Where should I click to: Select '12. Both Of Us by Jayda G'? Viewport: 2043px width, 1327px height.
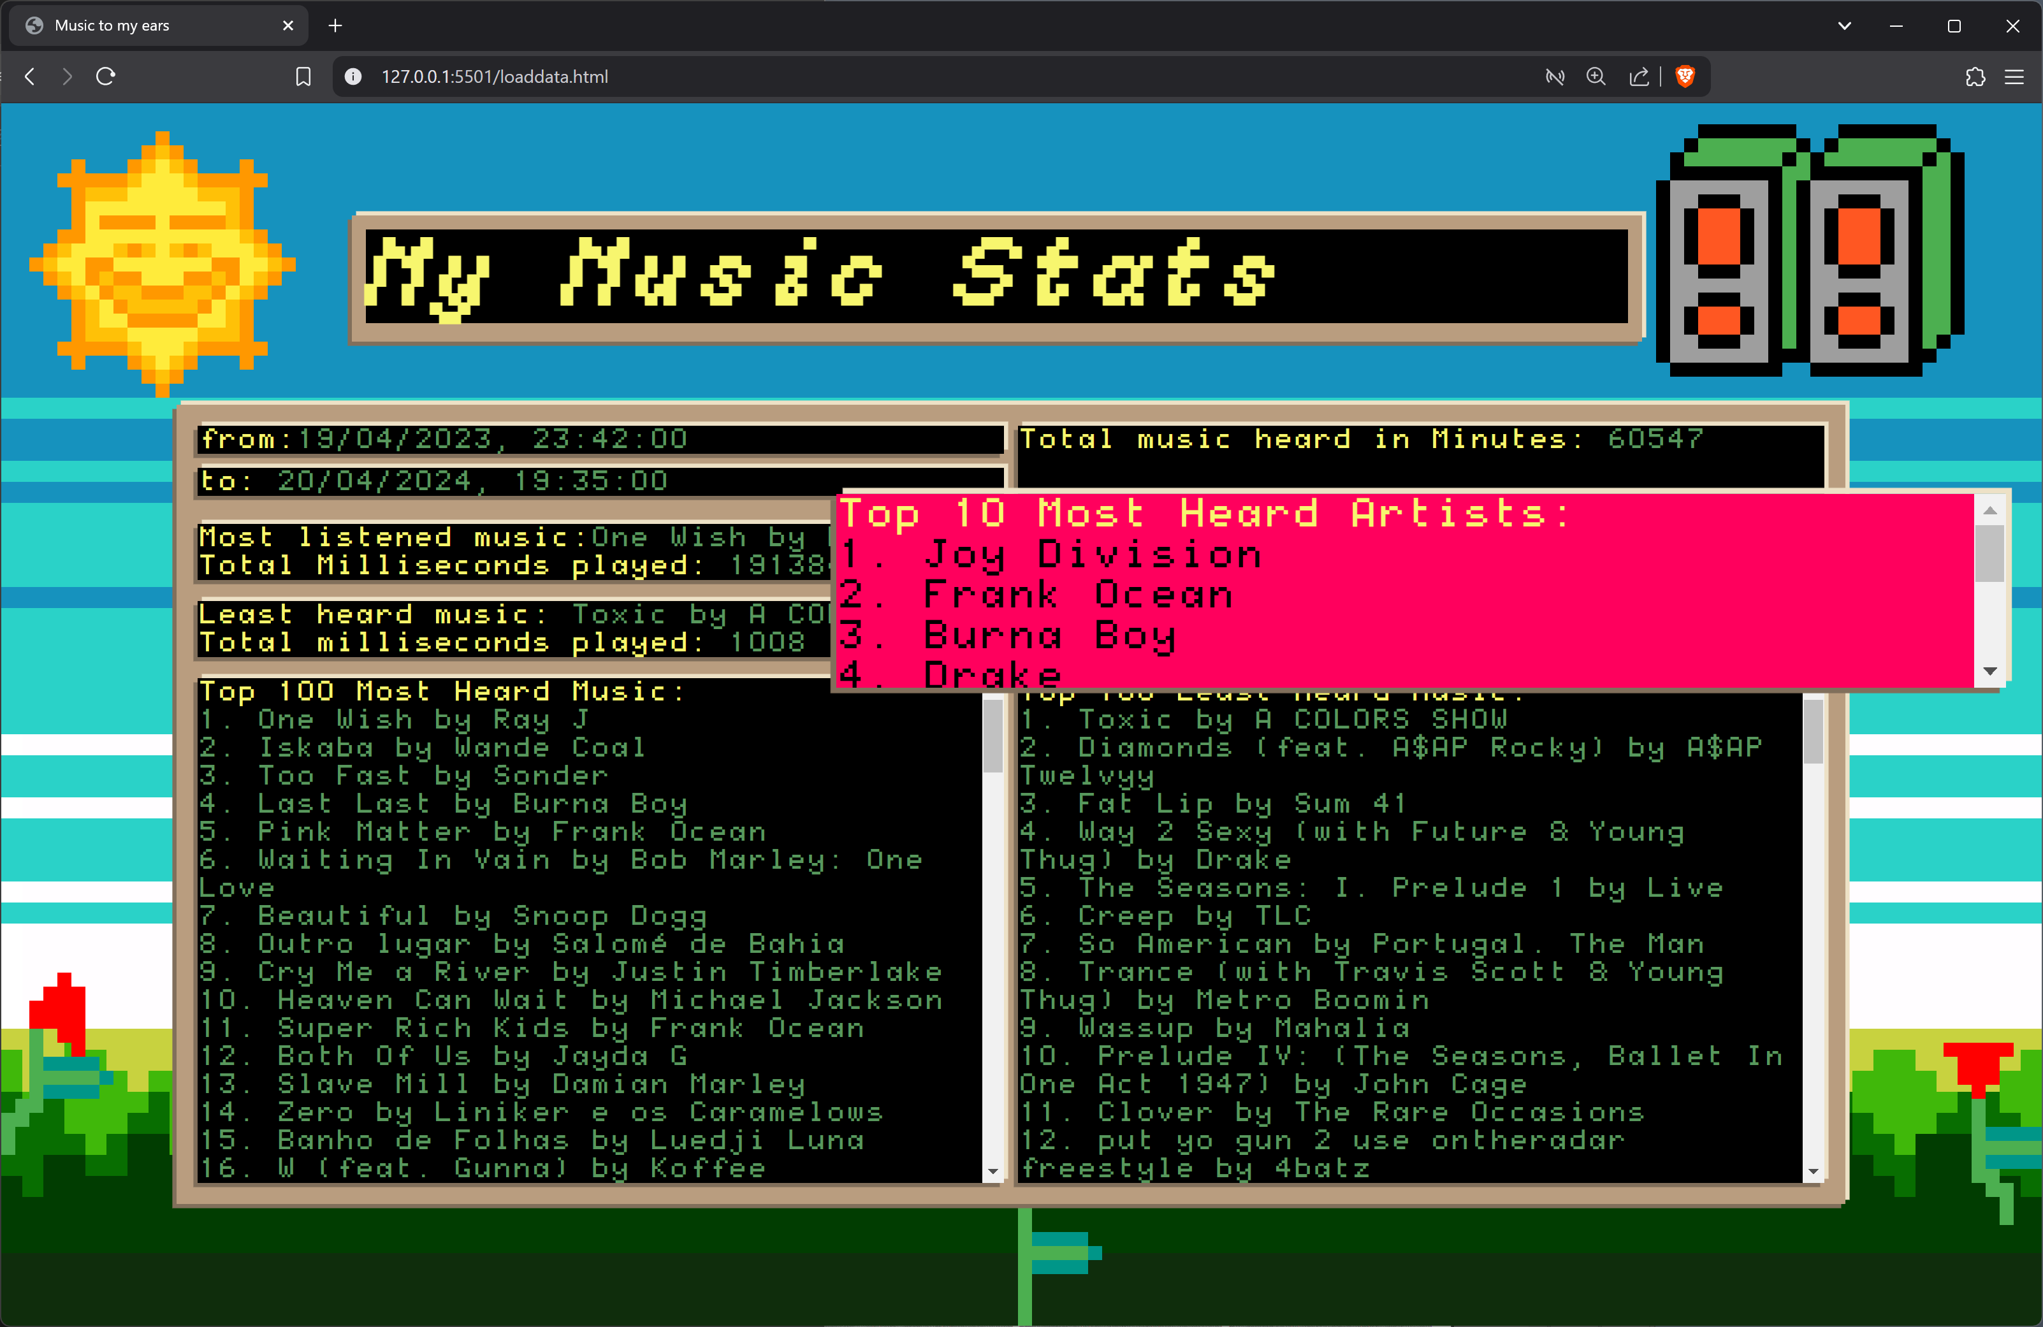pos(443,1055)
